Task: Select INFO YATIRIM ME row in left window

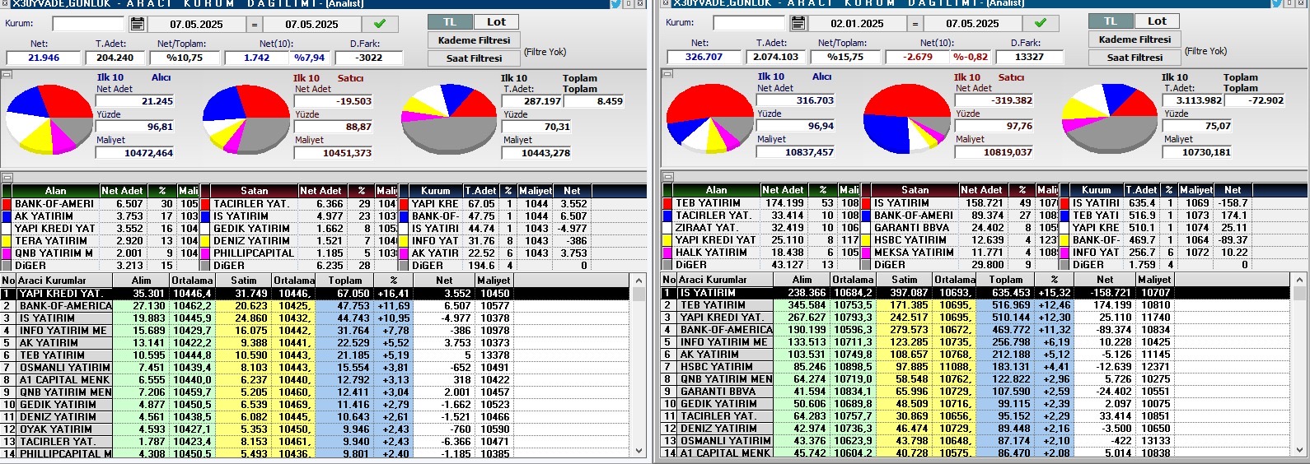Action: (316, 330)
